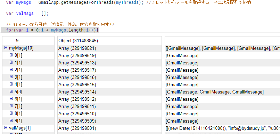Expand the 3[1] array row
Image resolution: width=280 pixels, height=134 pixels.
[x=11, y=77]
